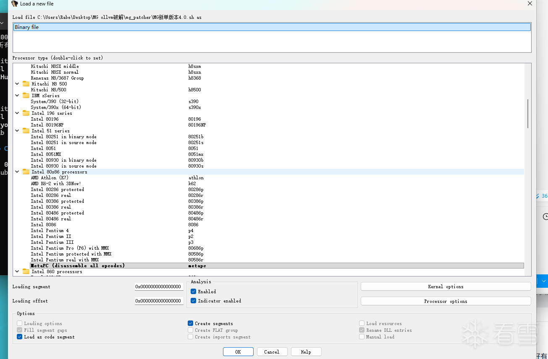Click the folder icon beside Hitachi H8 500
The width and height of the screenshot is (548, 359).
pos(26,84)
